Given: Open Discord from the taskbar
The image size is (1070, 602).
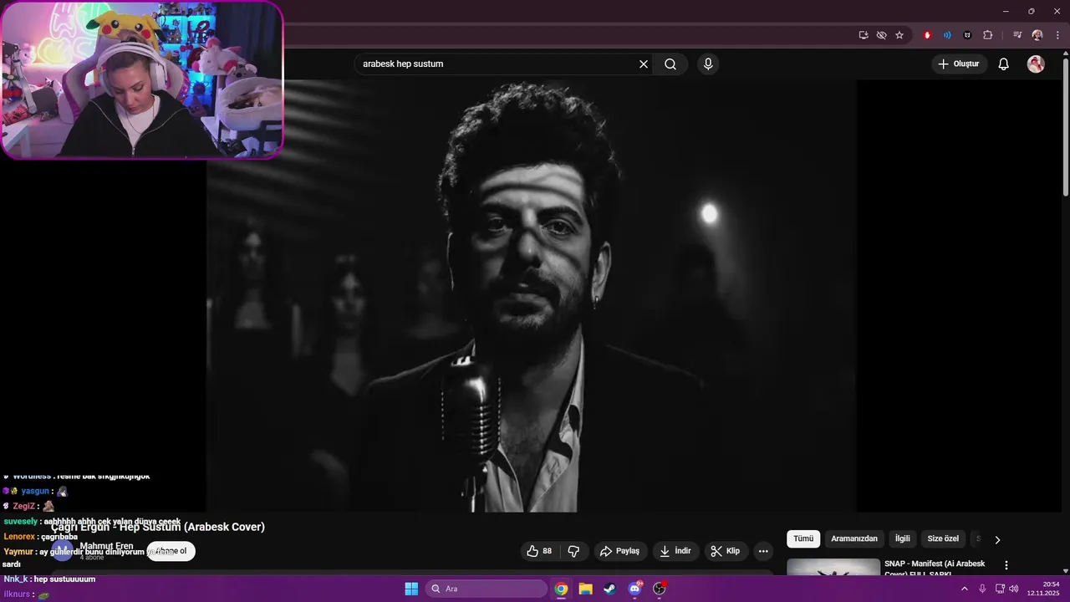Looking at the screenshot, I should [x=635, y=589].
